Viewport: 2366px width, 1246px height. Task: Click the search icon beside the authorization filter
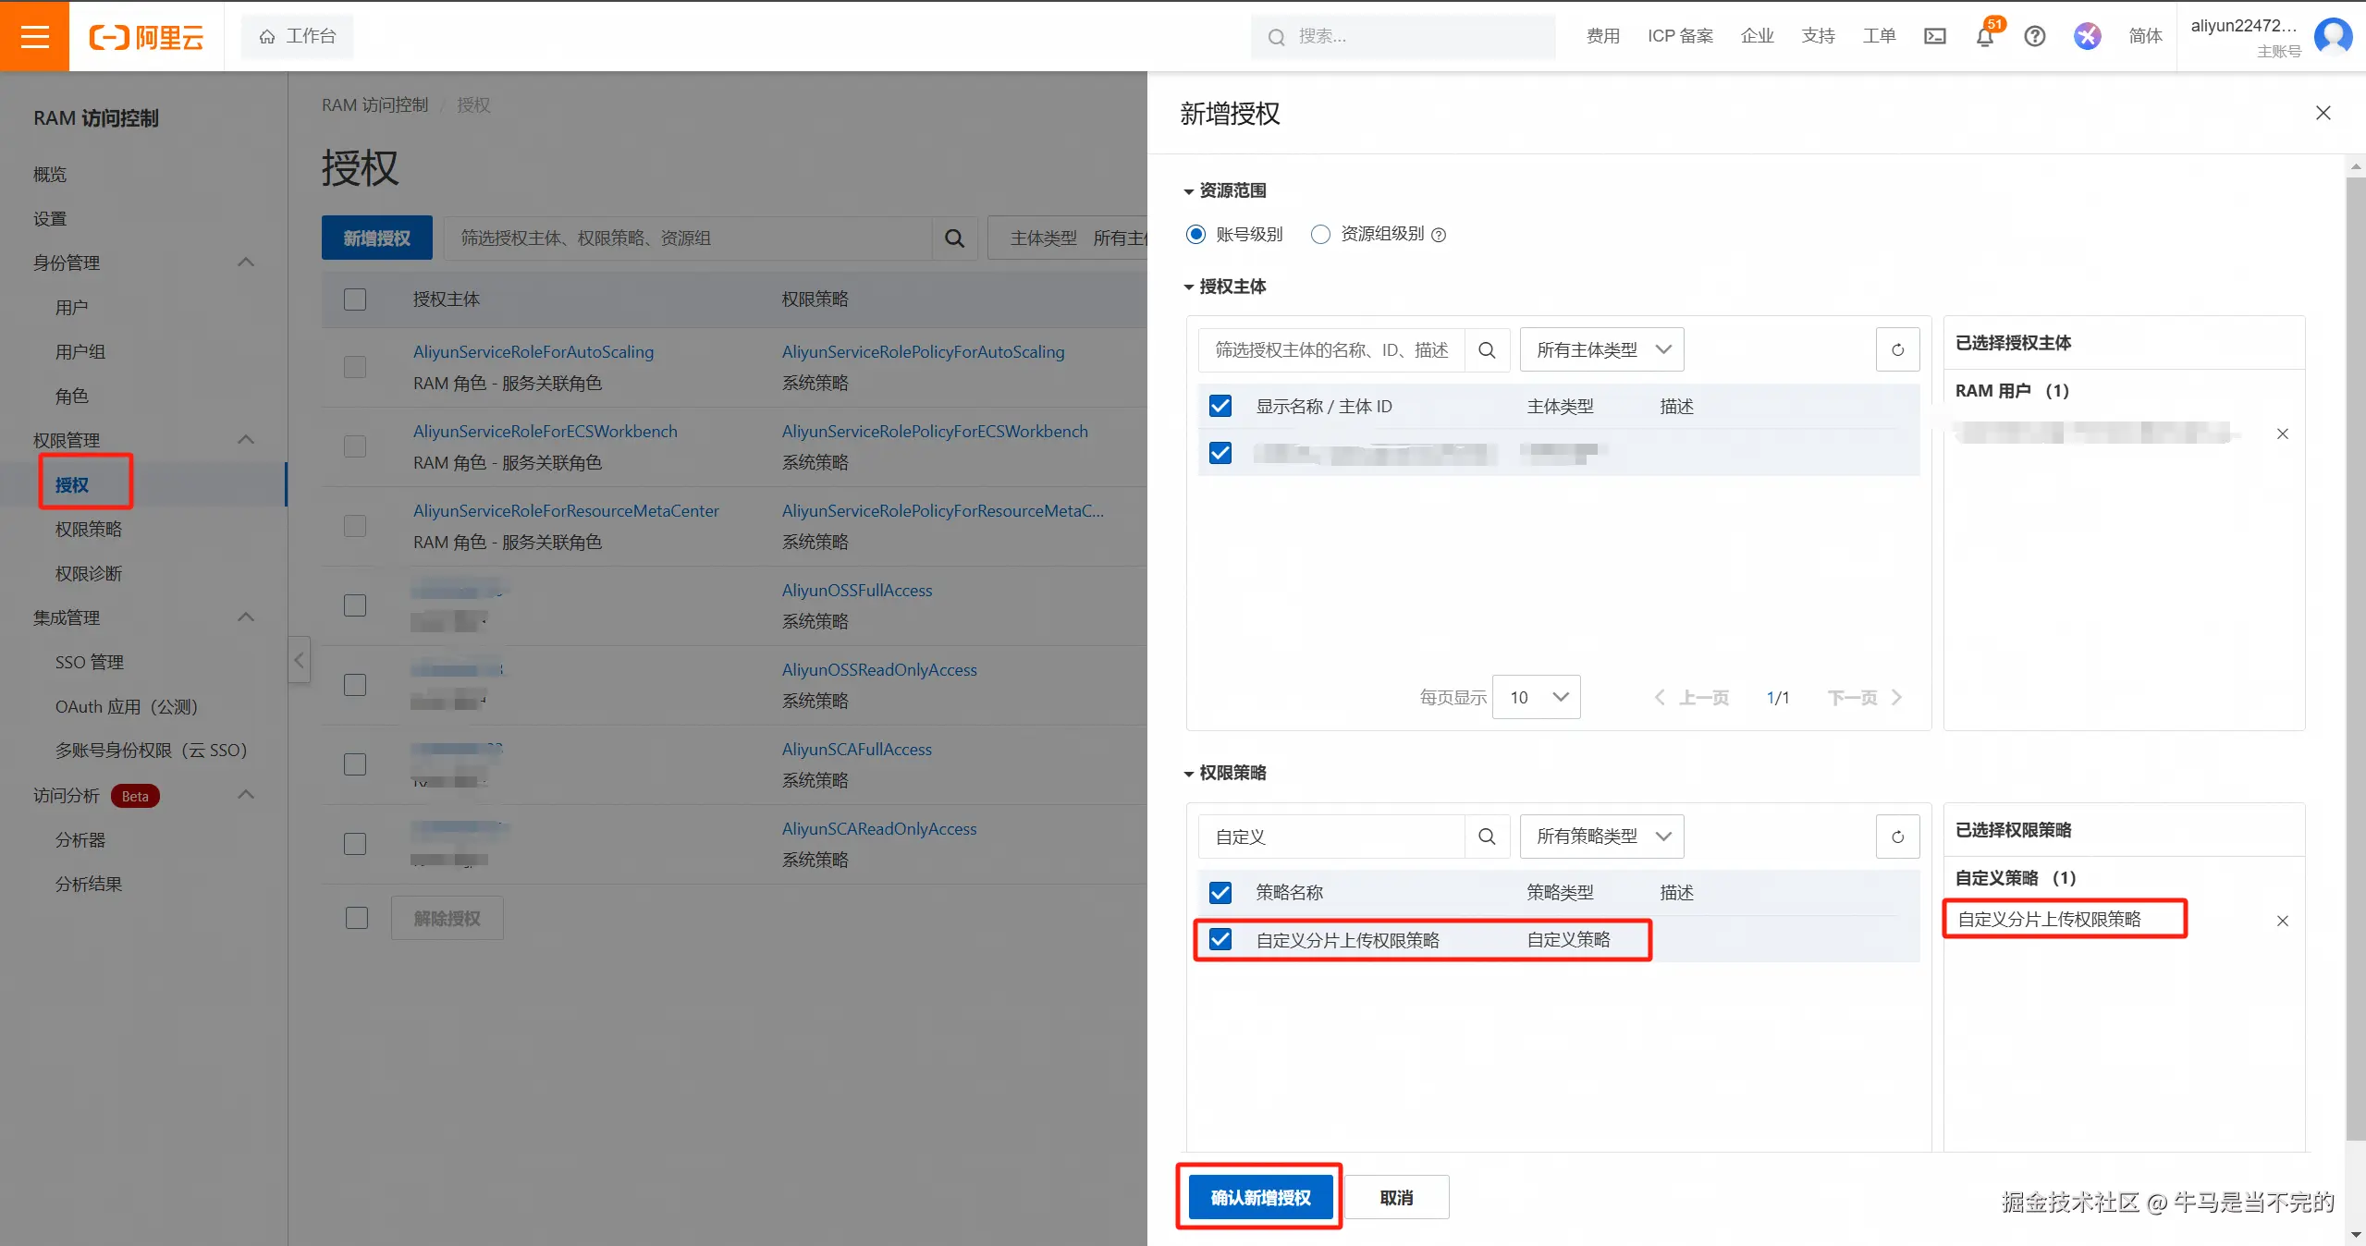954,238
